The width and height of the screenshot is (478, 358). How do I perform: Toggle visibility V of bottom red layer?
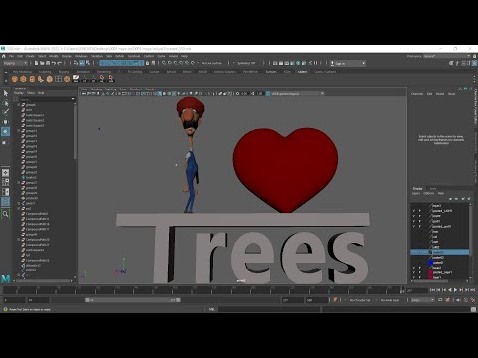pos(414,277)
